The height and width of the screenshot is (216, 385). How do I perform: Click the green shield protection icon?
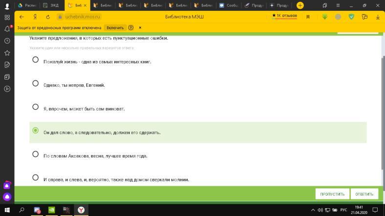[x=351, y=17]
